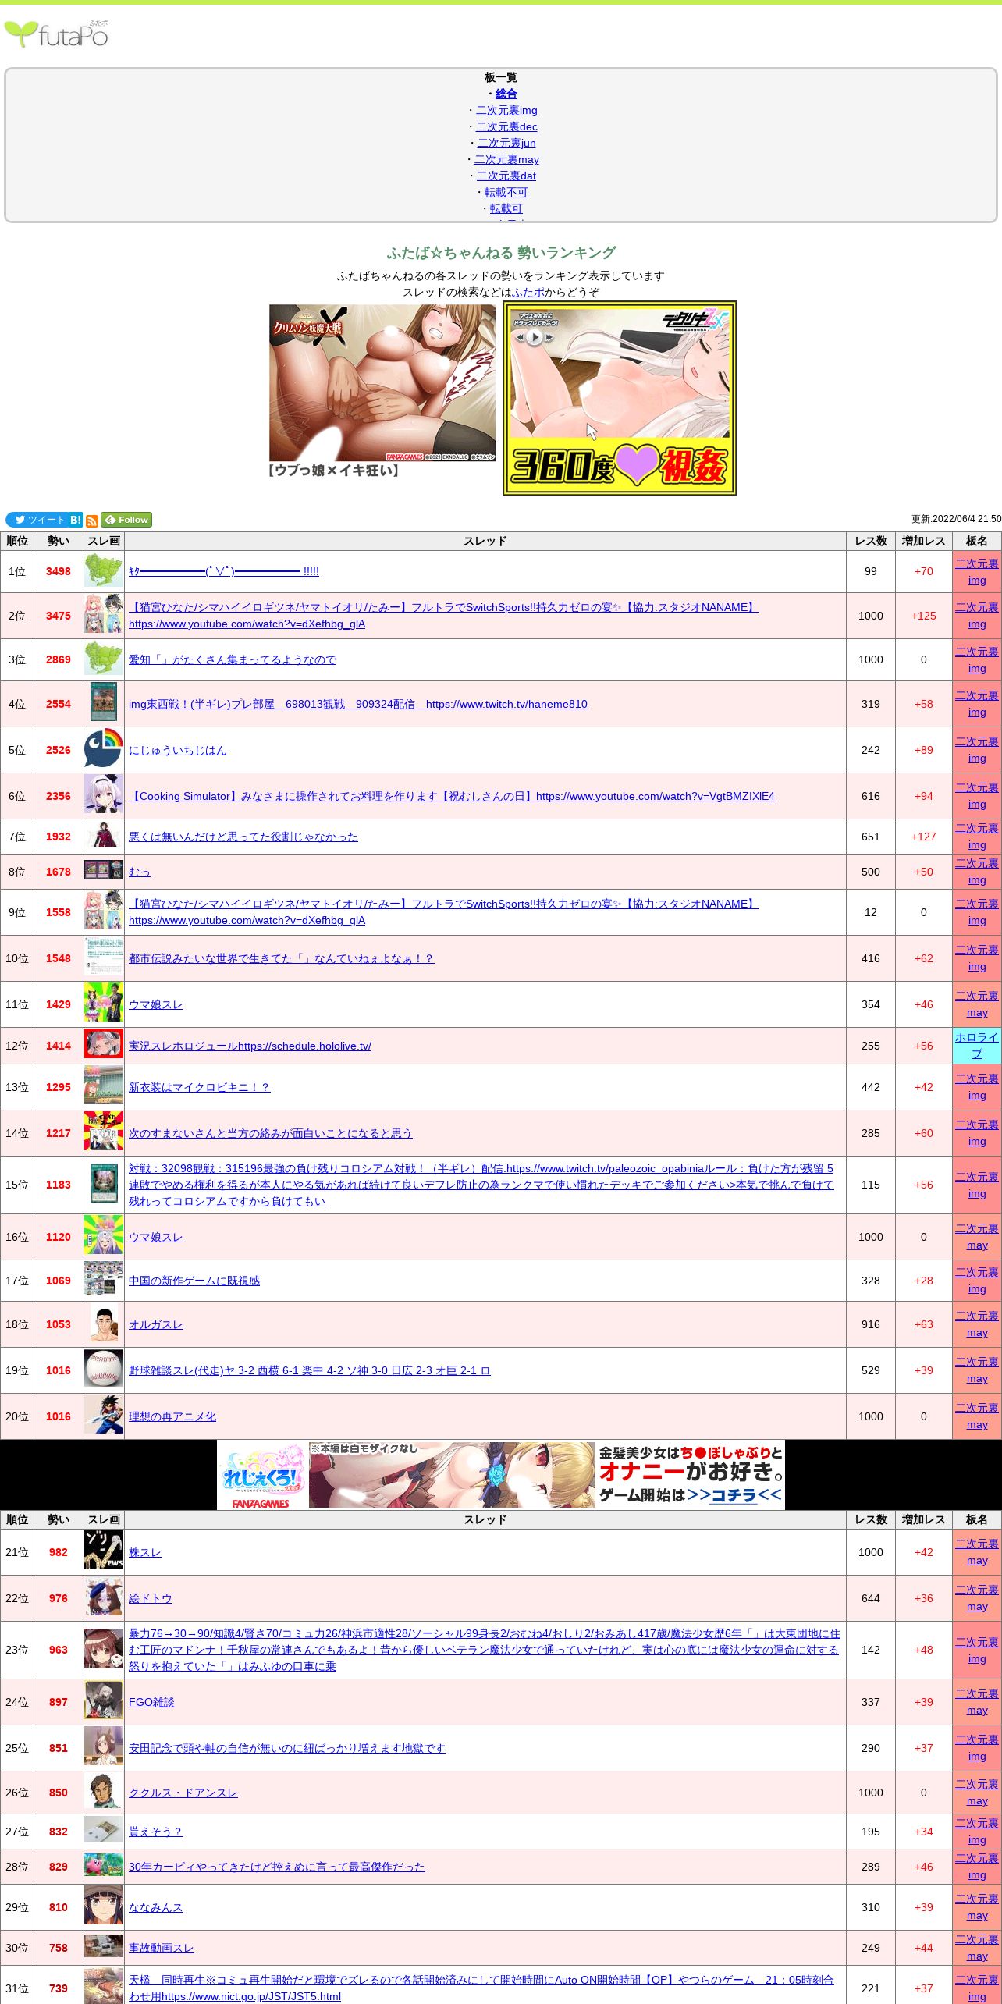Image resolution: width=1002 pixels, height=2004 pixels.
Task: Select 二次元裏img in the board list
Action: (506, 110)
